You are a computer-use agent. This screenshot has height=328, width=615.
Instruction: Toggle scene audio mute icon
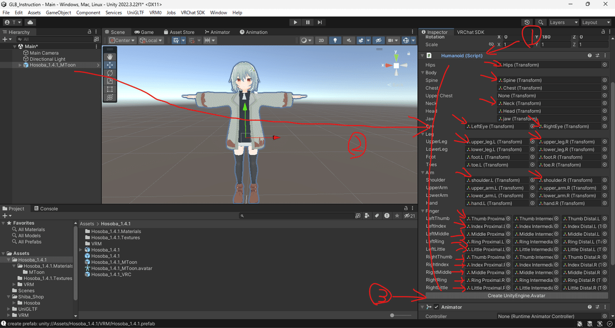tap(348, 40)
